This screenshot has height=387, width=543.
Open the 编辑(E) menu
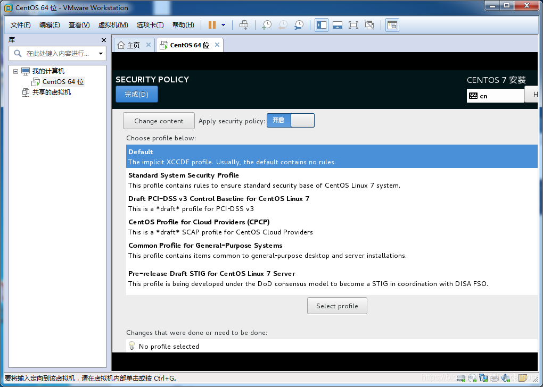coord(50,25)
